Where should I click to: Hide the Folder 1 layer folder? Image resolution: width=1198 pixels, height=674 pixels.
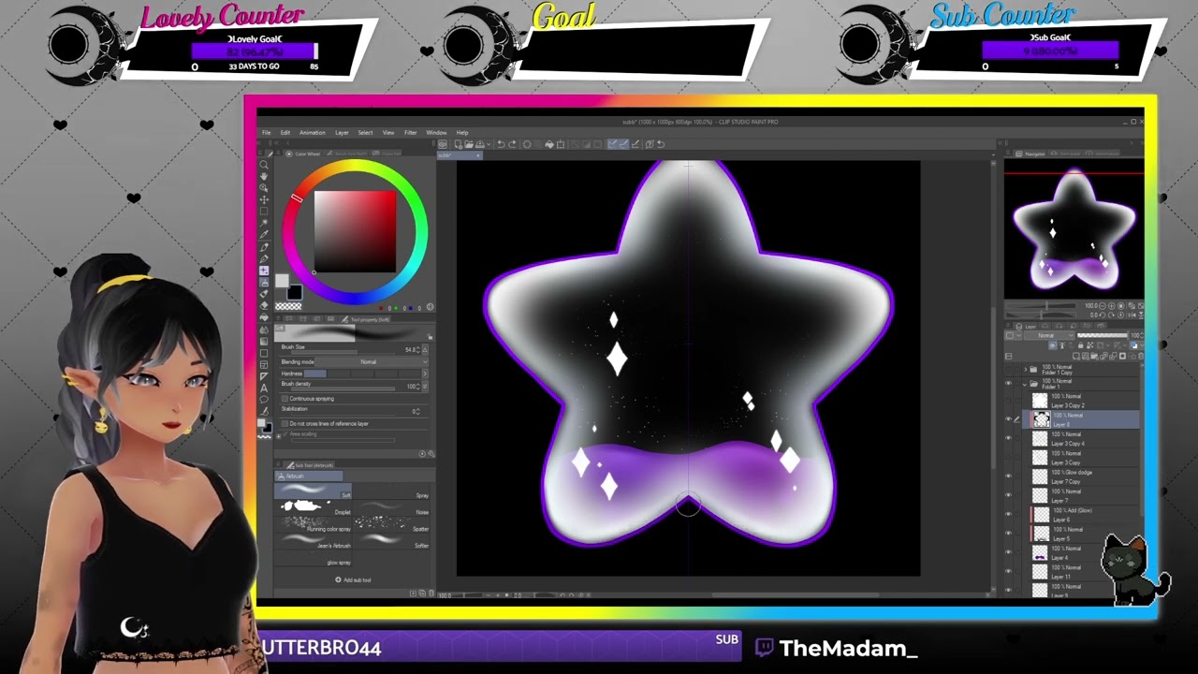pyautogui.click(x=1009, y=384)
